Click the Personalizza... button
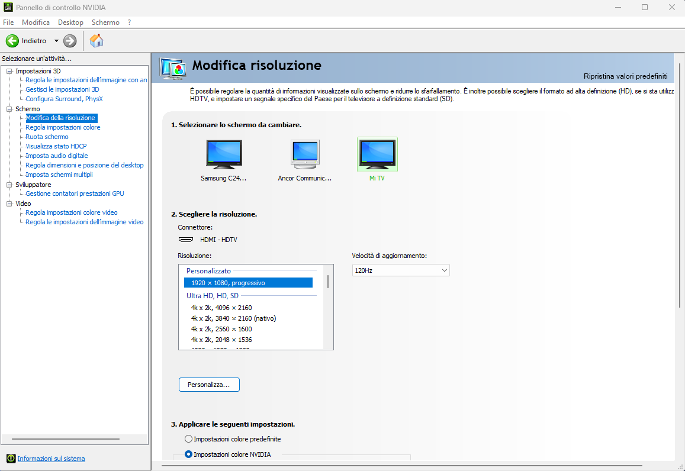 pyautogui.click(x=209, y=385)
